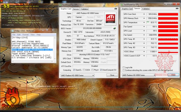Open the Fan Speed percent sensor dropdown
Viewport: 181px width, 112px height.
click(x=144, y=27)
